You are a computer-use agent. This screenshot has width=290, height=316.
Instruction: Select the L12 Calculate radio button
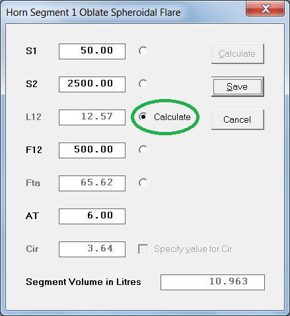coord(143,117)
